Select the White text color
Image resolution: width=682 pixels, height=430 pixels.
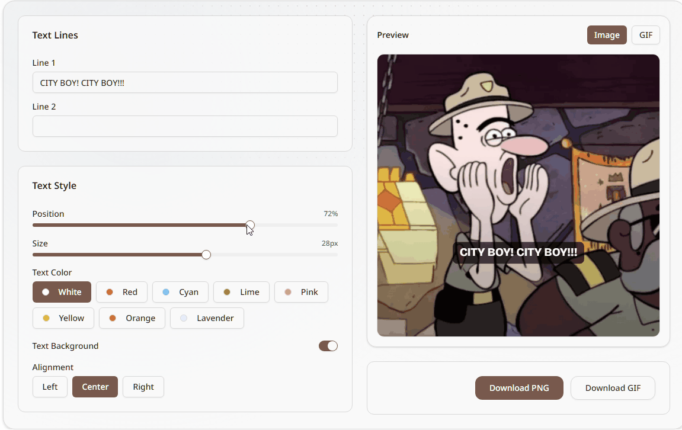(x=62, y=292)
